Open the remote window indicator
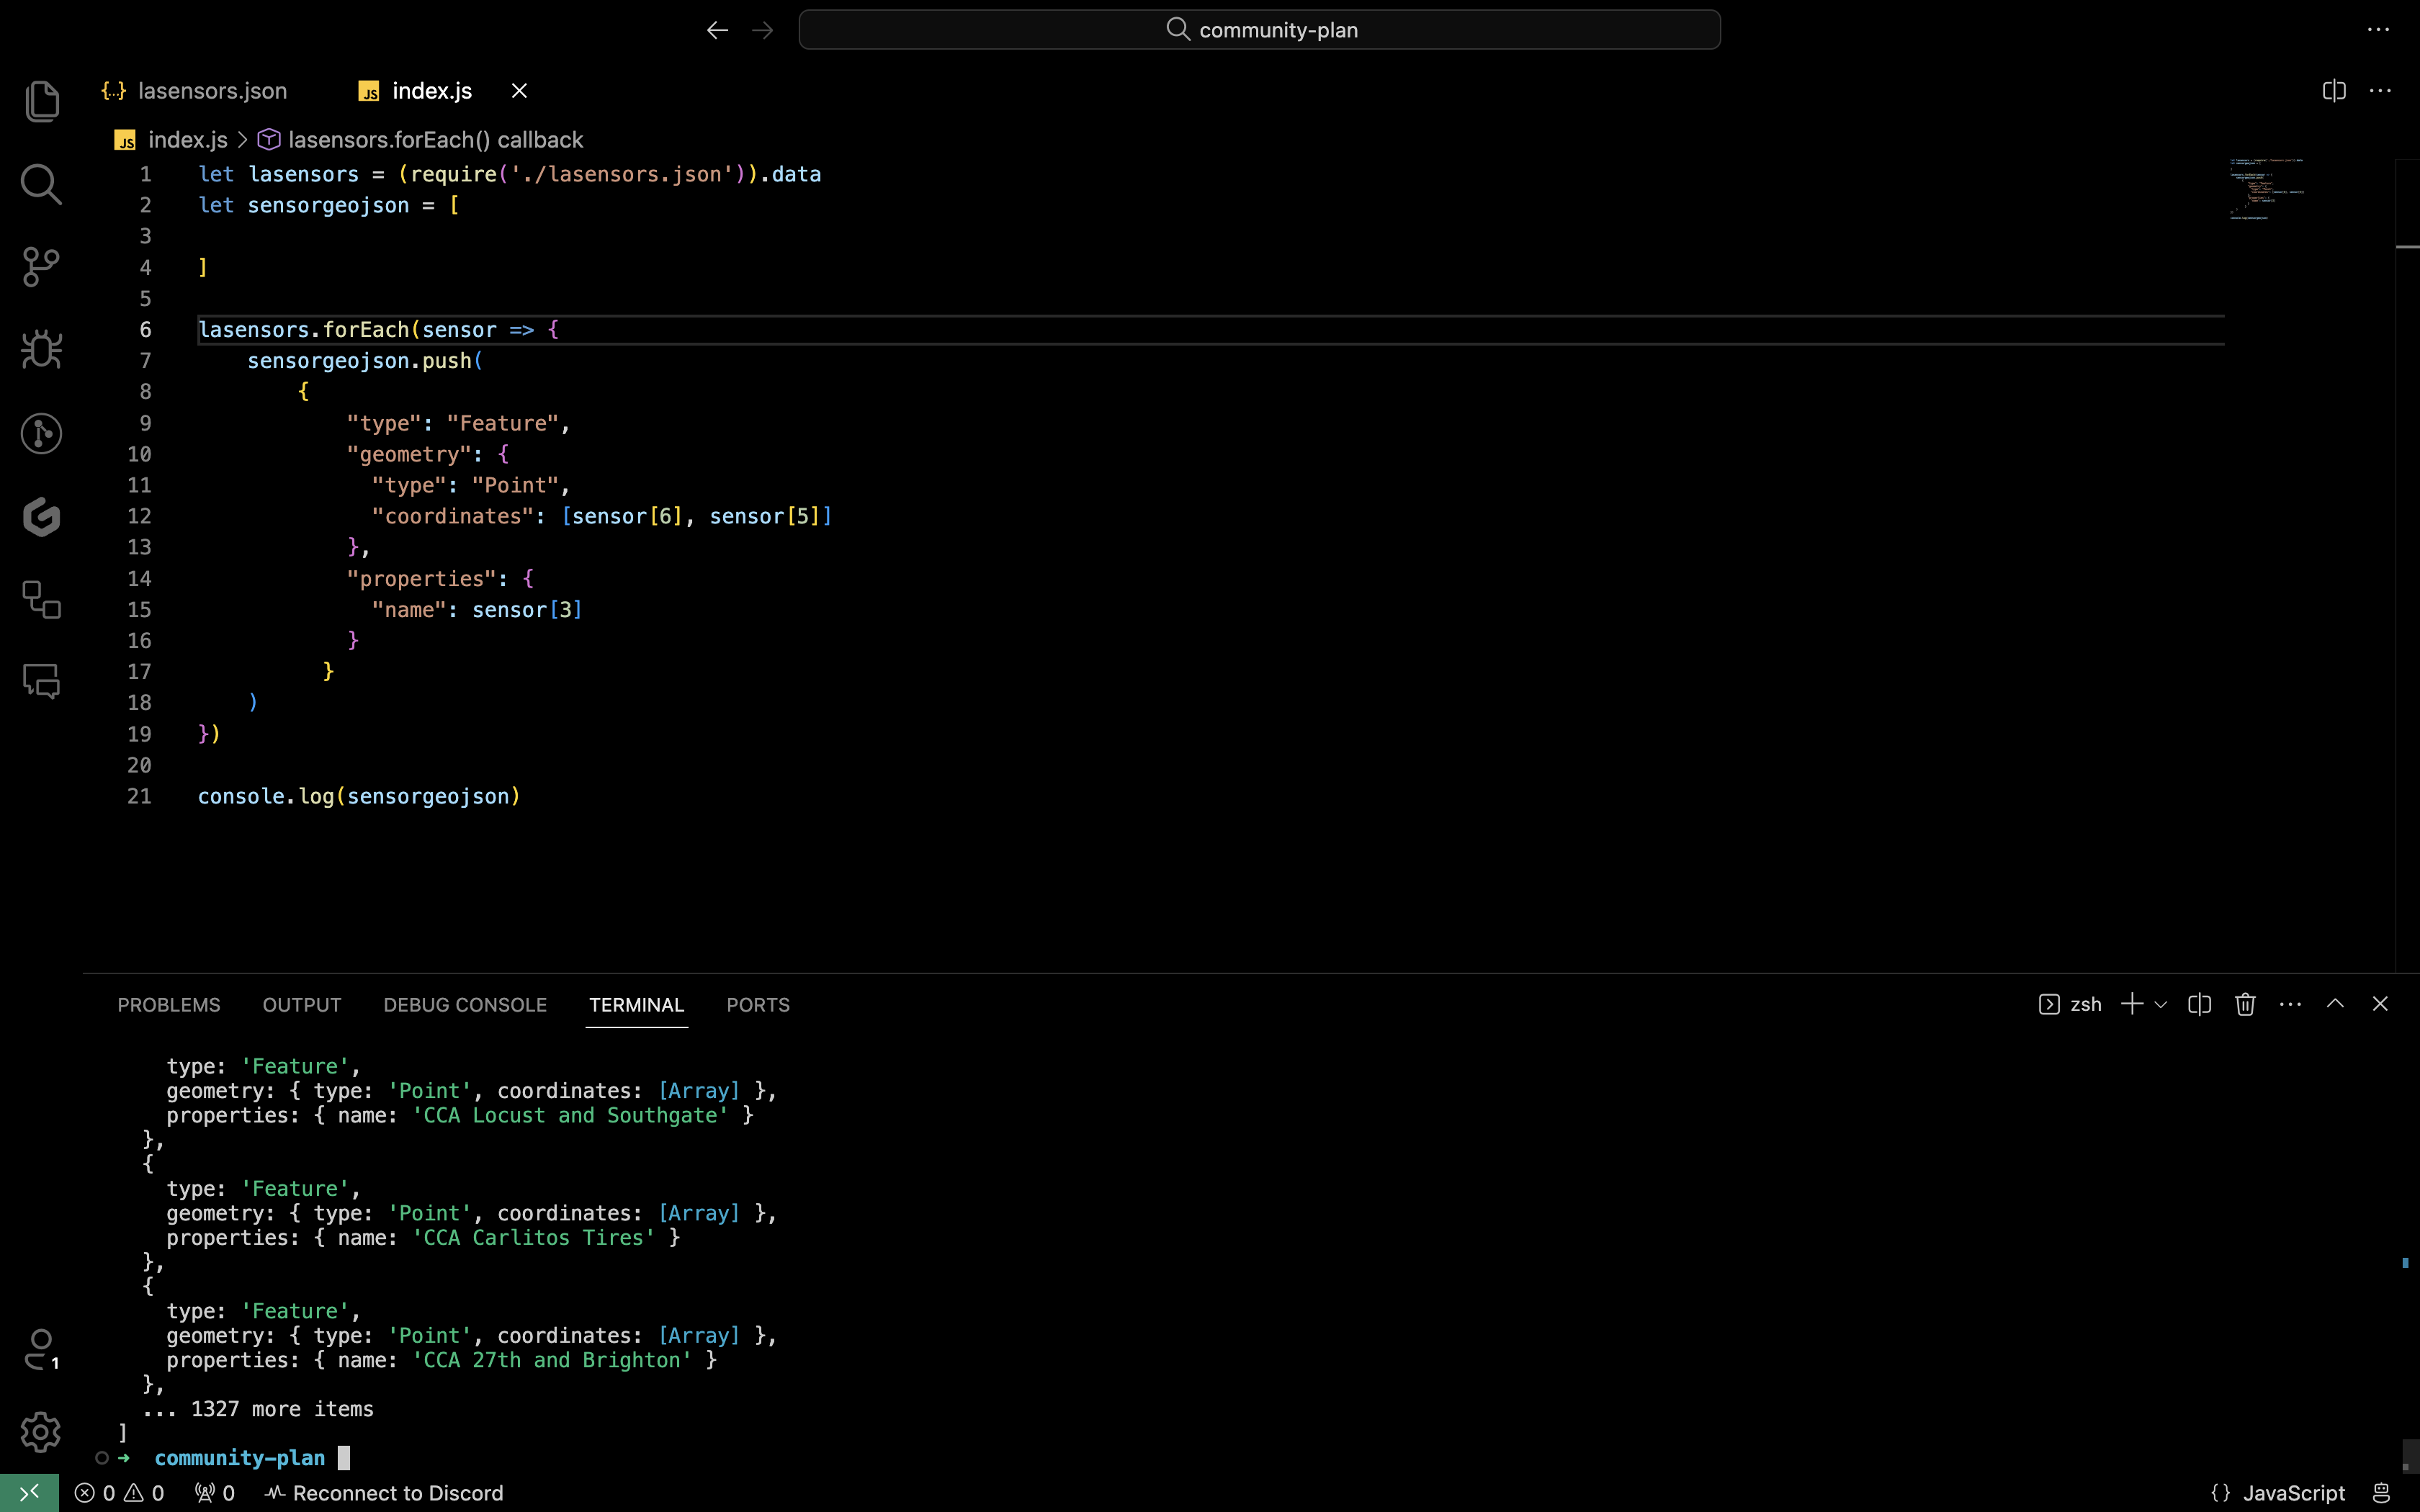This screenshot has height=1512, width=2420. 29,1493
